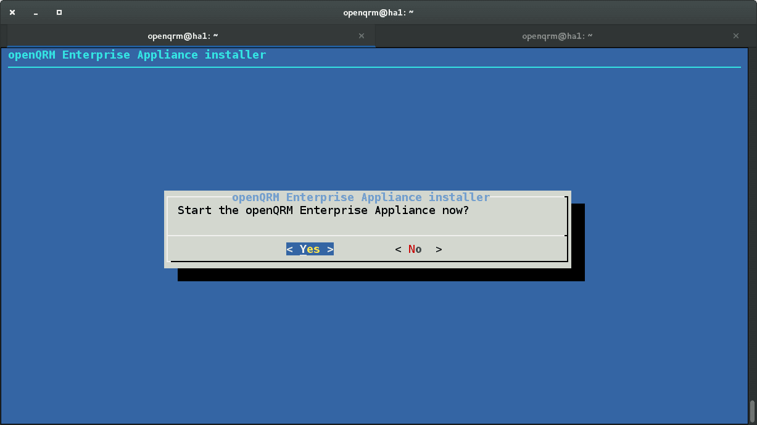
Task: Click the window title openqrm@ha1: ~
Action: (378, 12)
